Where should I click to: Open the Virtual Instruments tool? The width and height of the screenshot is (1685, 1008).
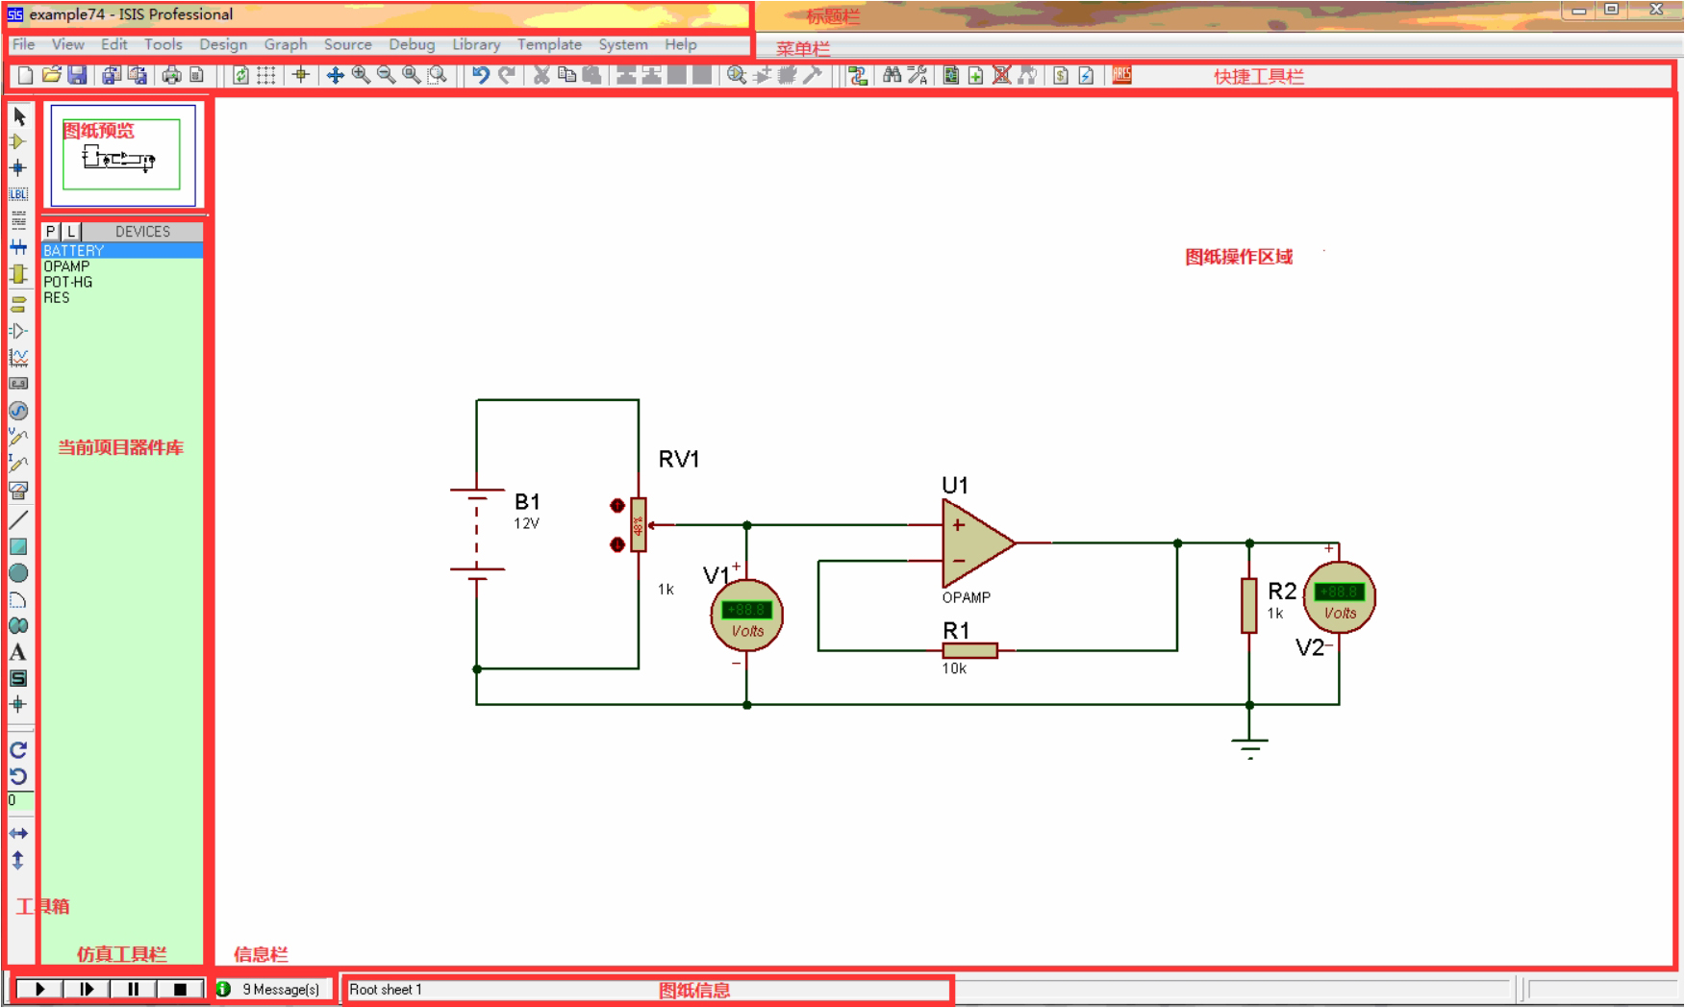[18, 491]
